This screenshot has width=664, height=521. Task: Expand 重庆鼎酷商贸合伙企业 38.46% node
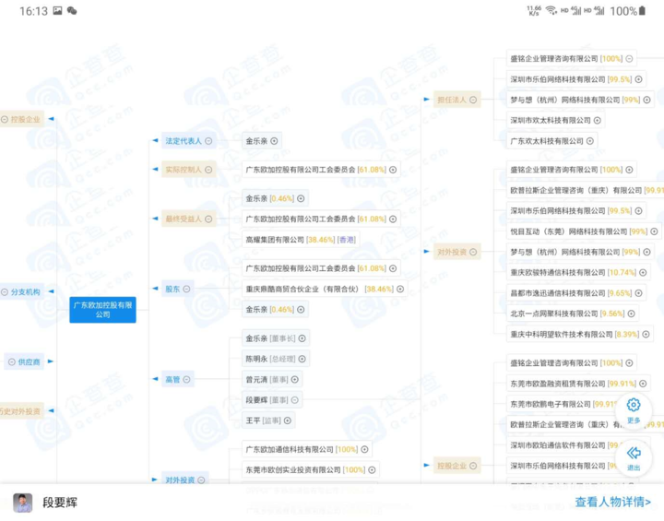pyautogui.click(x=400, y=289)
